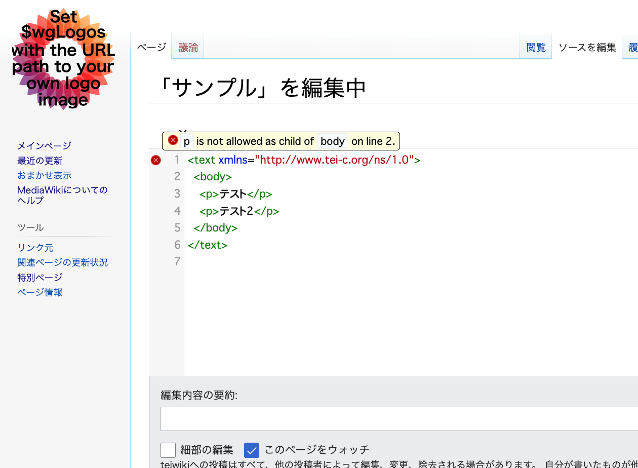This screenshot has height=468, width=638.
Task: Switch to the 閲覧 view tab
Action: tap(536, 48)
